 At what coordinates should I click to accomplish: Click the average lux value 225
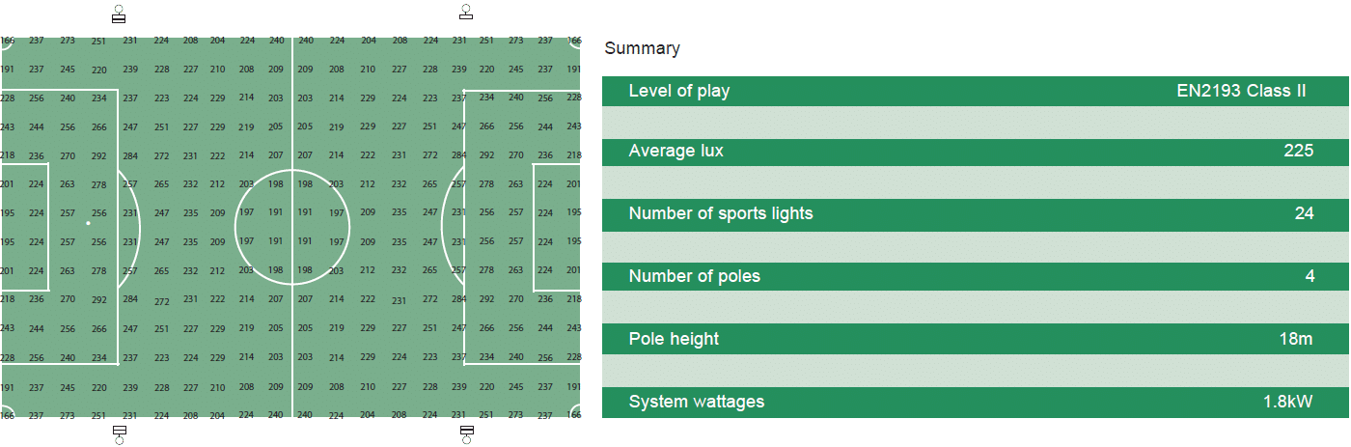(1298, 152)
